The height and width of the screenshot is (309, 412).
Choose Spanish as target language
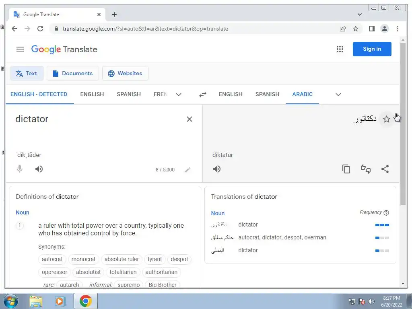point(267,94)
